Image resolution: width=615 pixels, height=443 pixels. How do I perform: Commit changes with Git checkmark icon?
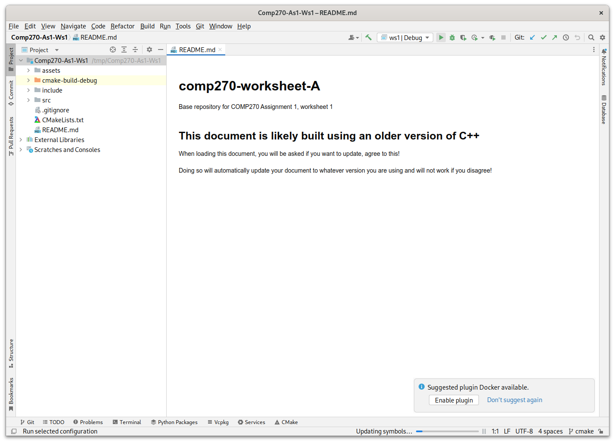point(544,37)
